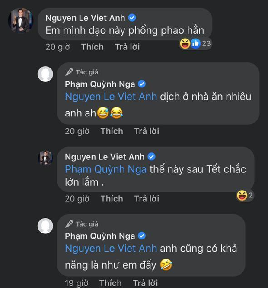Click Nguyen Le Viet Anh's small avatar in thread

tap(45, 158)
